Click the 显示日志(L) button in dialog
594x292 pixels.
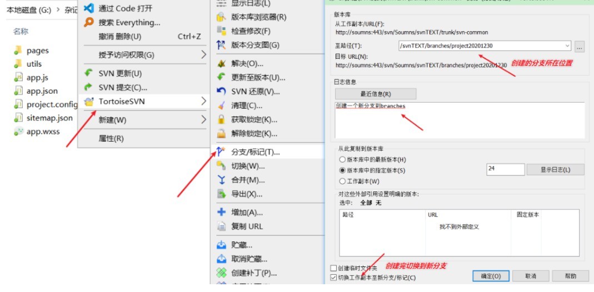pos(555,169)
